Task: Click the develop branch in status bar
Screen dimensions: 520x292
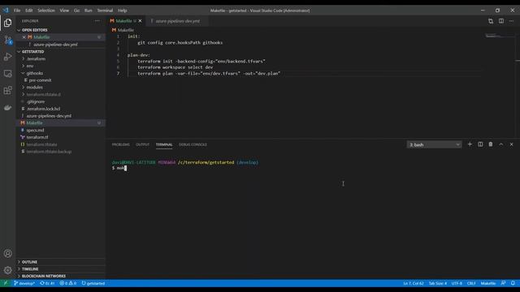Action: pos(24,283)
